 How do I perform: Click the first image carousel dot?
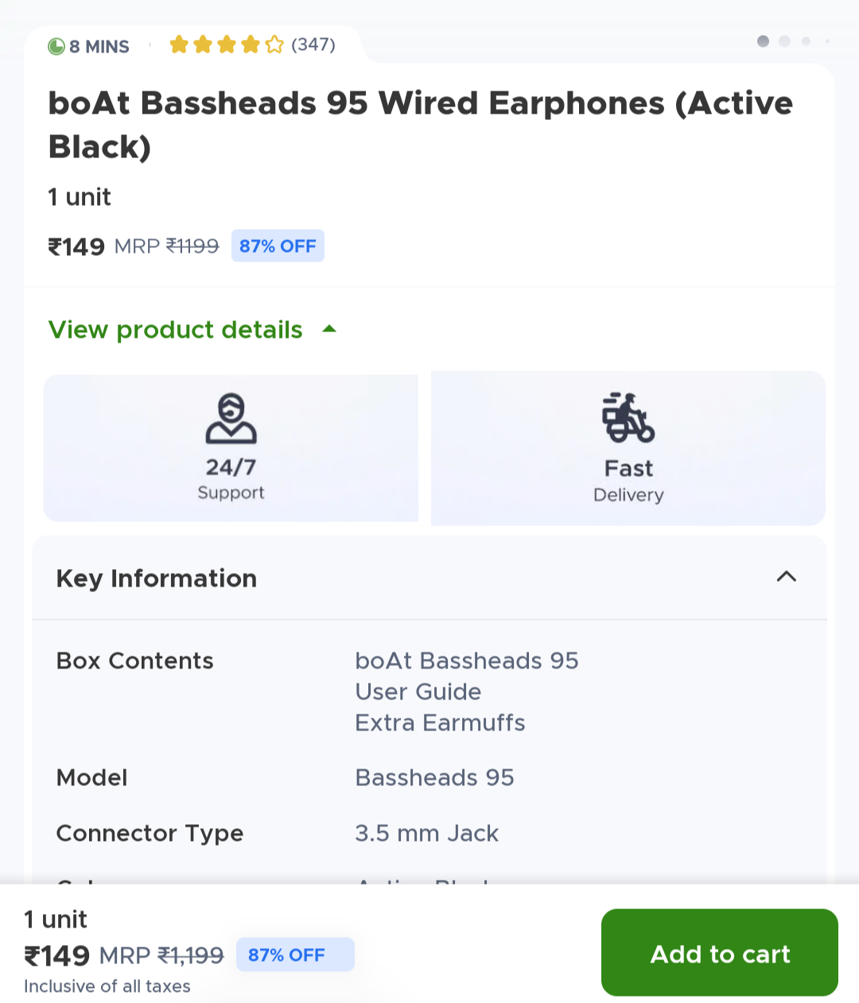pos(763,41)
